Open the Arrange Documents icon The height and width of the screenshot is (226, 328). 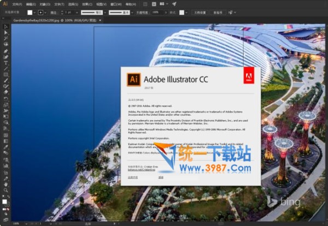click(x=162, y=4)
